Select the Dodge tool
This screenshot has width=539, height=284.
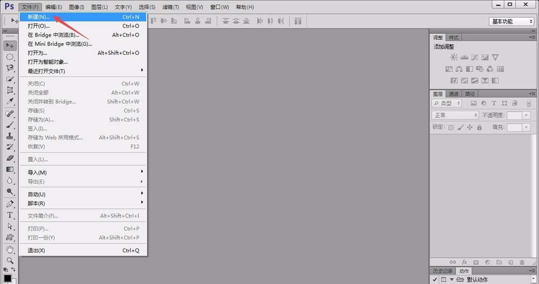point(10,191)
